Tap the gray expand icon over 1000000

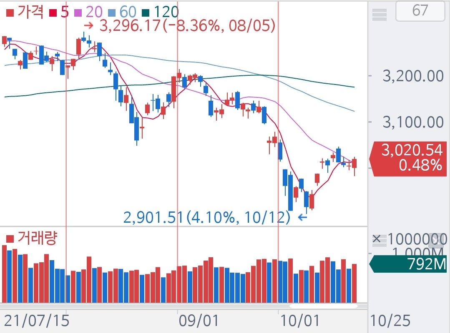tap(436, 241)
